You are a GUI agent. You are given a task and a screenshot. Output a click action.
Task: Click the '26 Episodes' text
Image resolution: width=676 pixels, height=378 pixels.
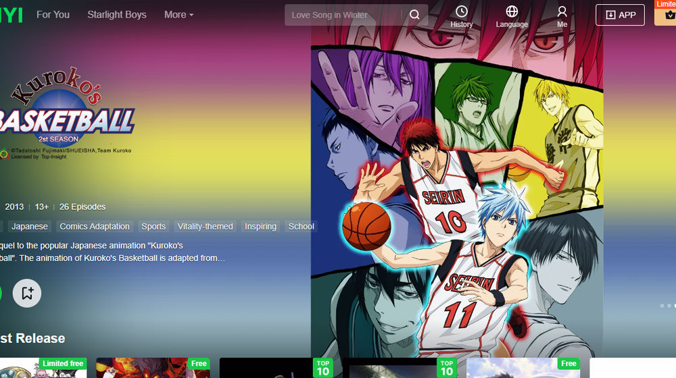point(82,207)
